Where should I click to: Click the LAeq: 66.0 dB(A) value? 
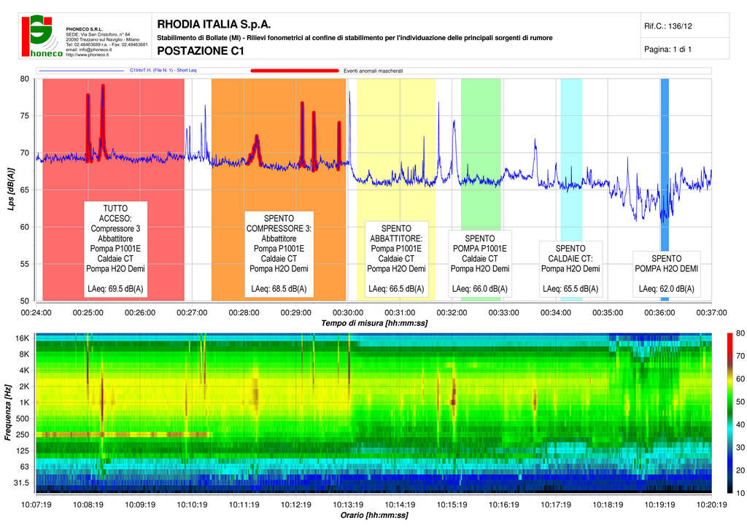click(480, 289)
